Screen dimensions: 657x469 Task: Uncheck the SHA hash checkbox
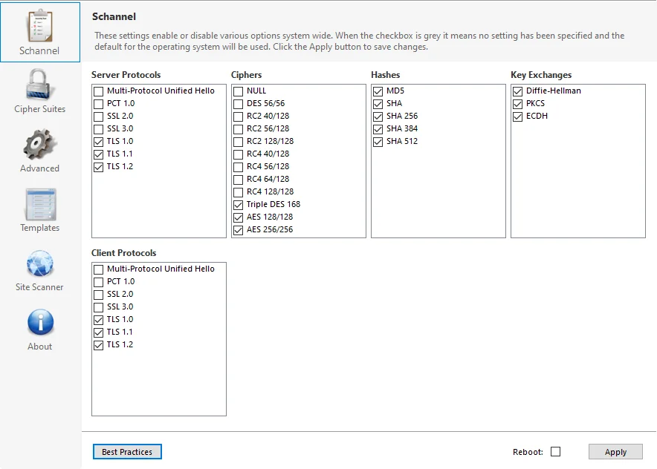point(378,104)
